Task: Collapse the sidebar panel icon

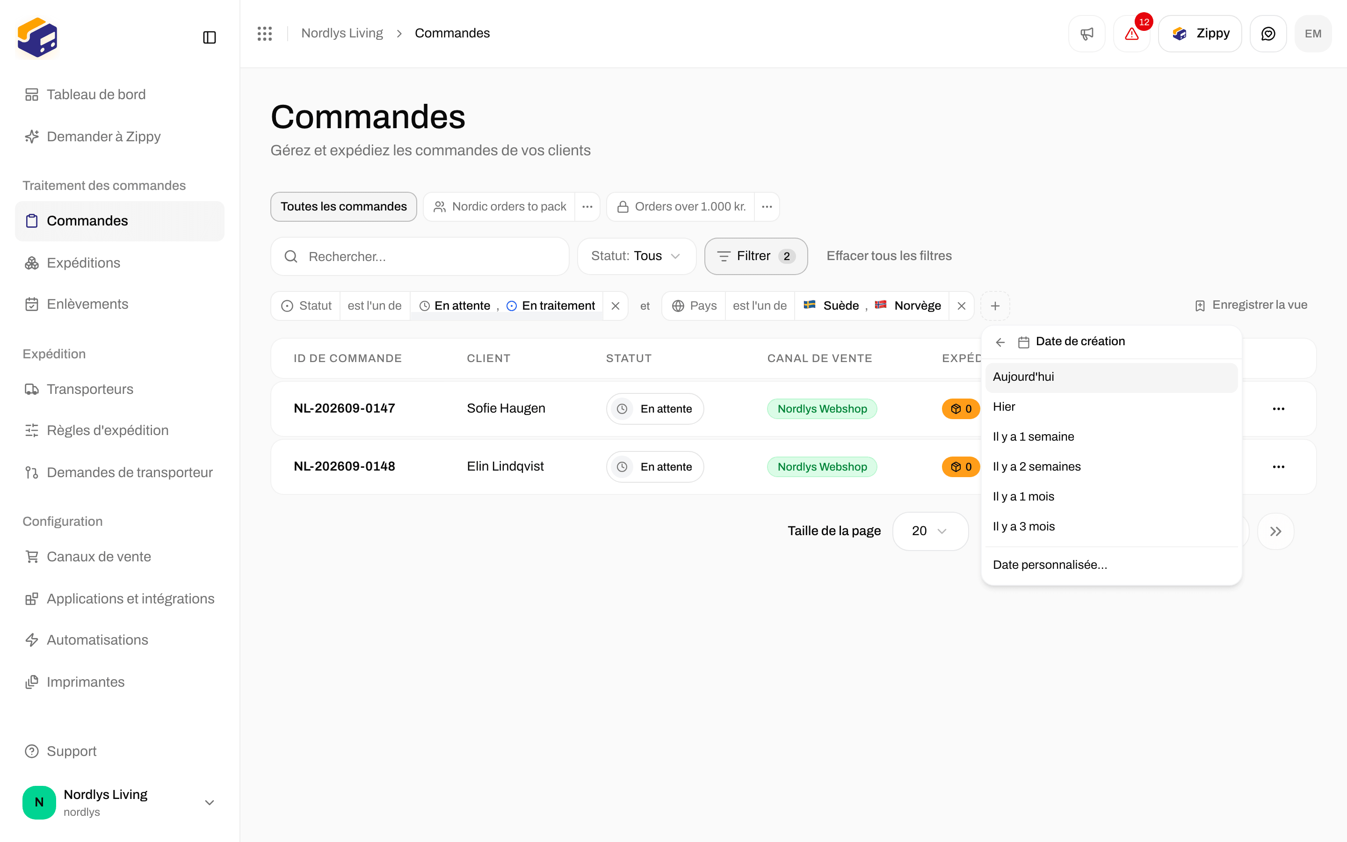Action: [209, 37]
